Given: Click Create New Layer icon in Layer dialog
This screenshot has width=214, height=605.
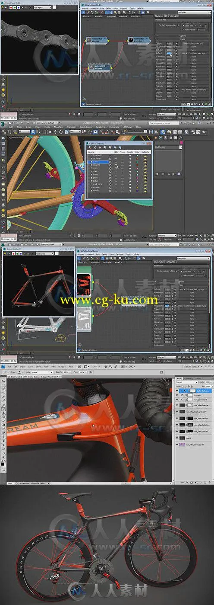Looking at the screenshot, I should (x=90, y=147).
